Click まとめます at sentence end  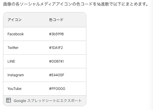point(136,4)
